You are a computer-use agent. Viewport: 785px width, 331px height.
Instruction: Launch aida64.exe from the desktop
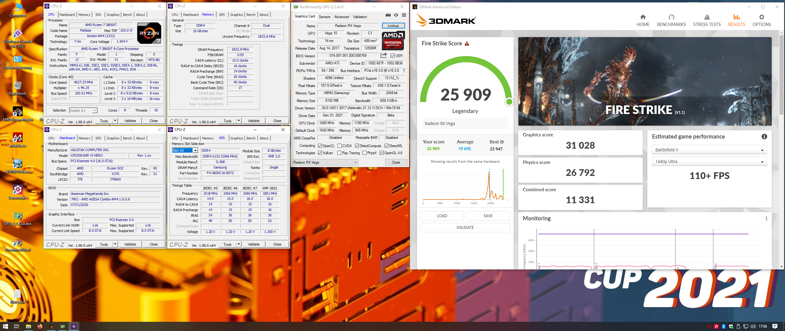click(17, 140)
